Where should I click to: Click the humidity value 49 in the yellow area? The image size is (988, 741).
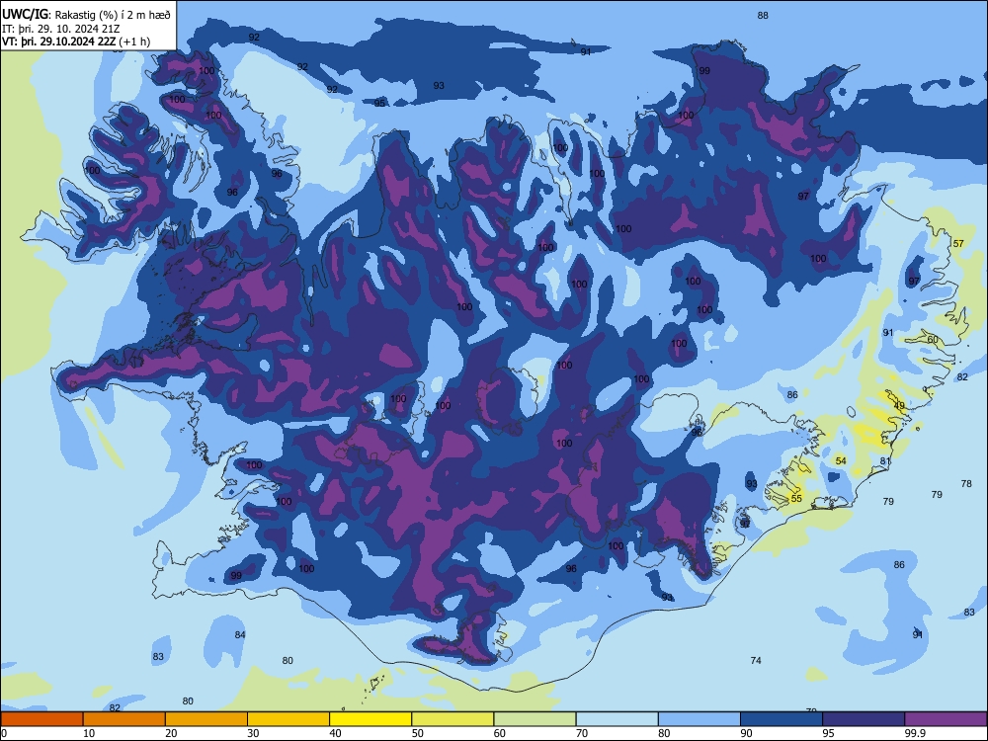(899, 406)
